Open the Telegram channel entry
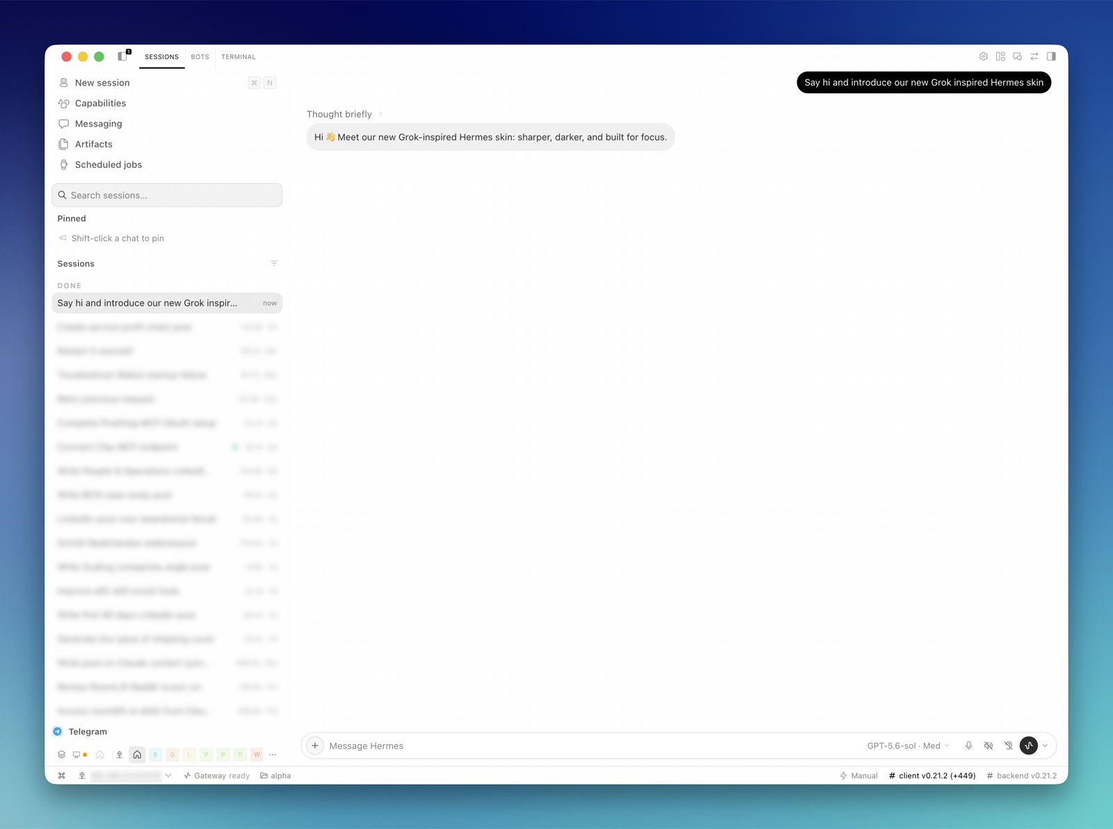 tap(88, 732)
